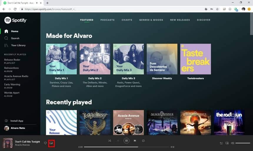The image size is (253, 151).
Task: Reload the page in Chrome
Action: 15,9
